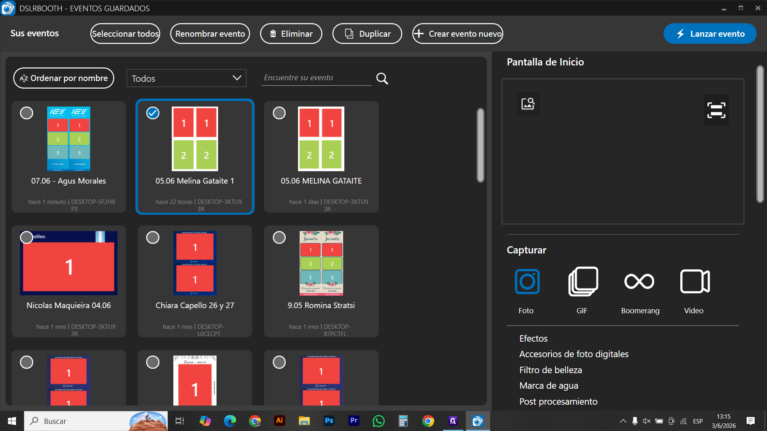Select the Nicolas Maquieira 04.06 event radio

[x=26, y=237]
